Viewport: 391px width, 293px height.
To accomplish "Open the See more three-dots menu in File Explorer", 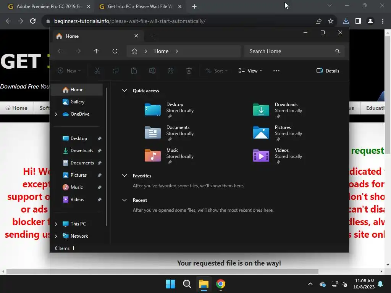I will click(x=276, y=71).
